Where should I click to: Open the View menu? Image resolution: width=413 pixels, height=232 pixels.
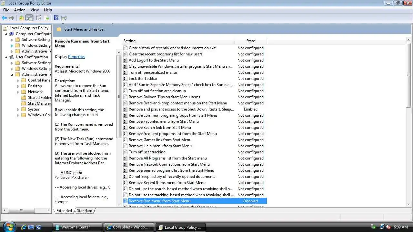pyautogui.click(x=35, y=10)
